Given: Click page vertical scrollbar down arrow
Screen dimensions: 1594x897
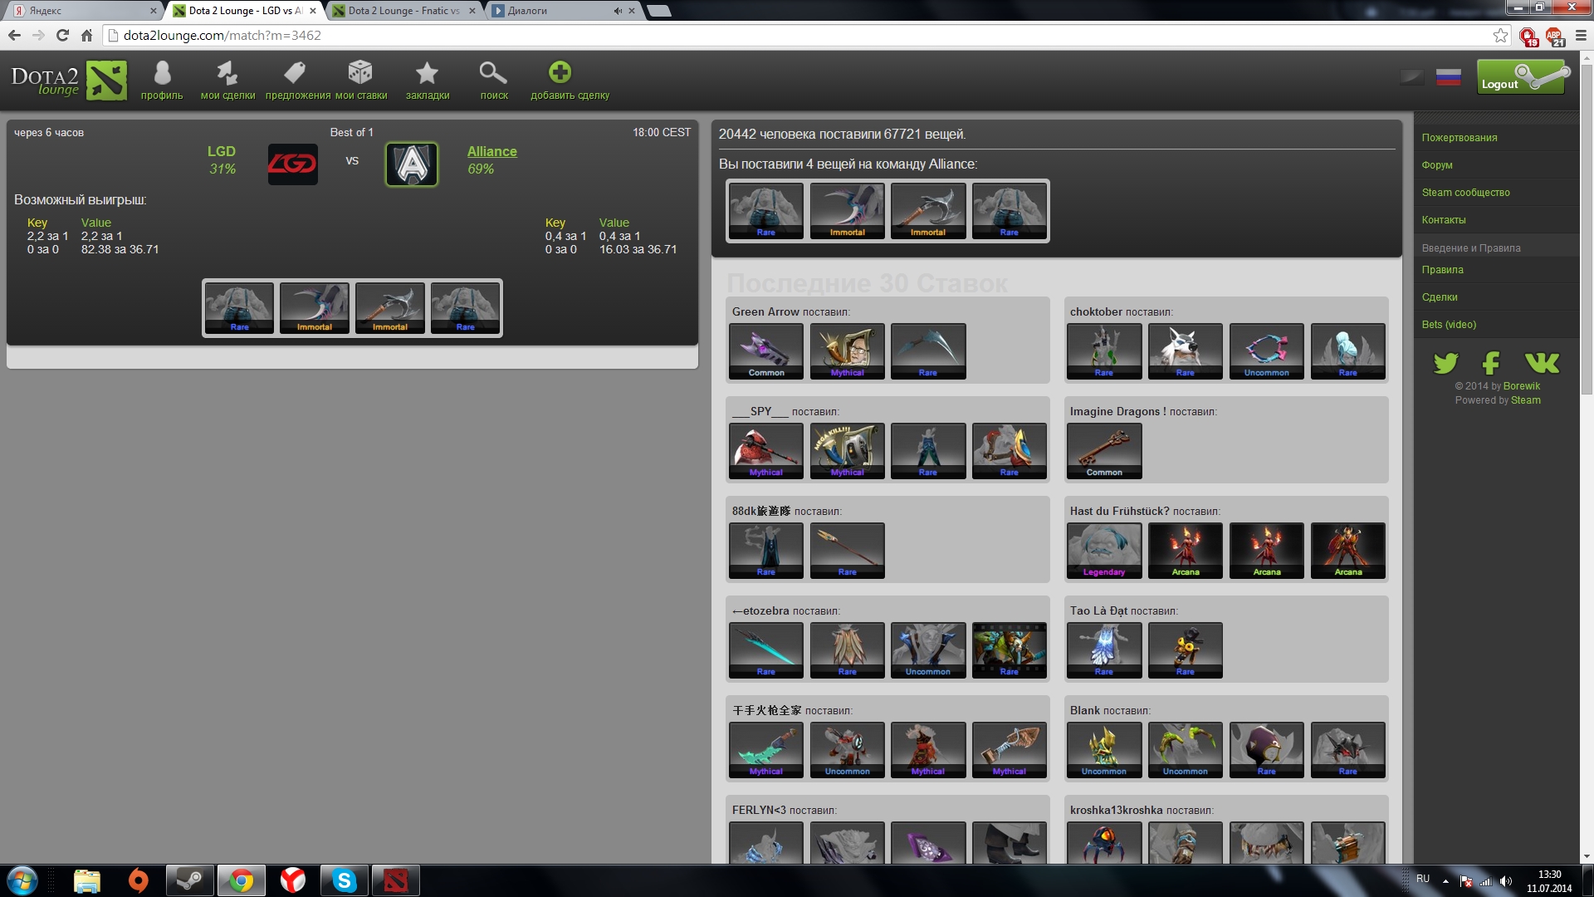Looking at the screenshot, I should [1587, 856].
